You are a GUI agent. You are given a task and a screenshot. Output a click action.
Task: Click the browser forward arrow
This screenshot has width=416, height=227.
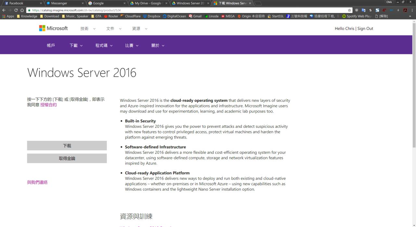click(10, 10)
